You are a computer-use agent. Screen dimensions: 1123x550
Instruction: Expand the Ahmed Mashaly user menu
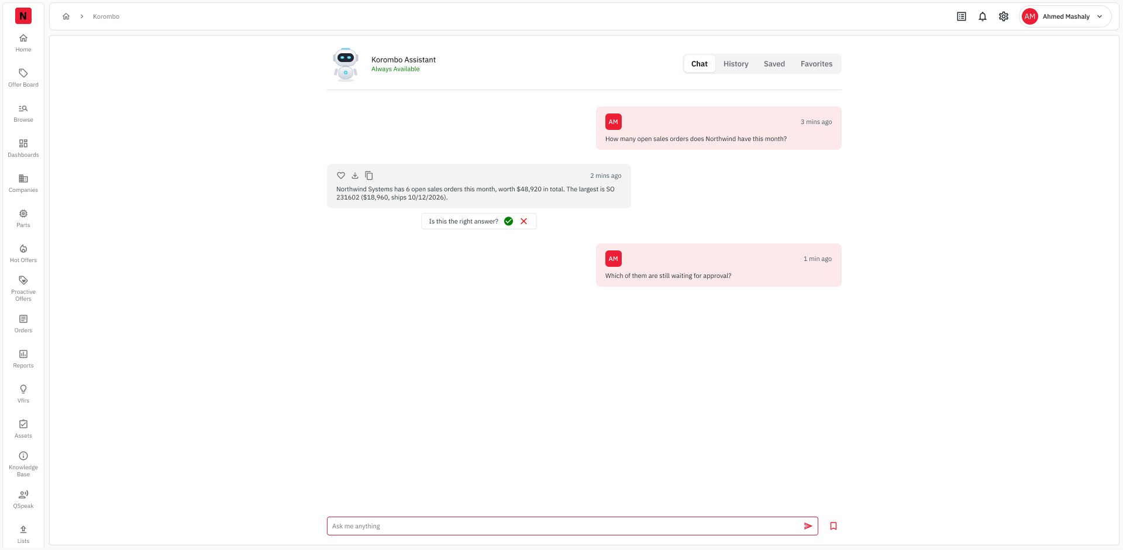(x=1065, y=16)
